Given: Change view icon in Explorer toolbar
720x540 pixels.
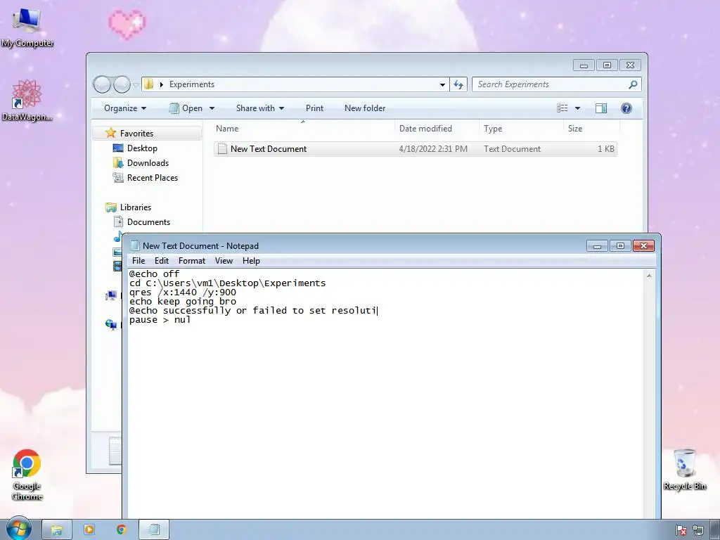Looking at the screenshot, I should [x=562, y=108].
